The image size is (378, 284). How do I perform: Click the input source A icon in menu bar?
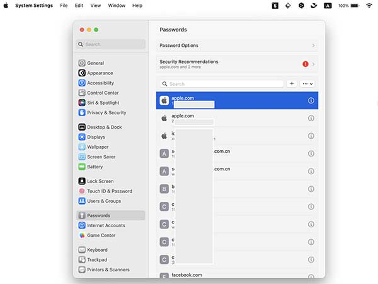[x=328, y=6]
